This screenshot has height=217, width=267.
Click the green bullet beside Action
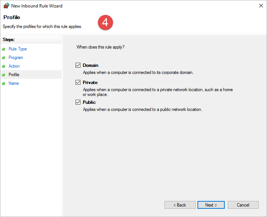[x=4, y=66]
